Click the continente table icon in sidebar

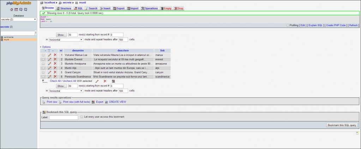coord(2,37)
